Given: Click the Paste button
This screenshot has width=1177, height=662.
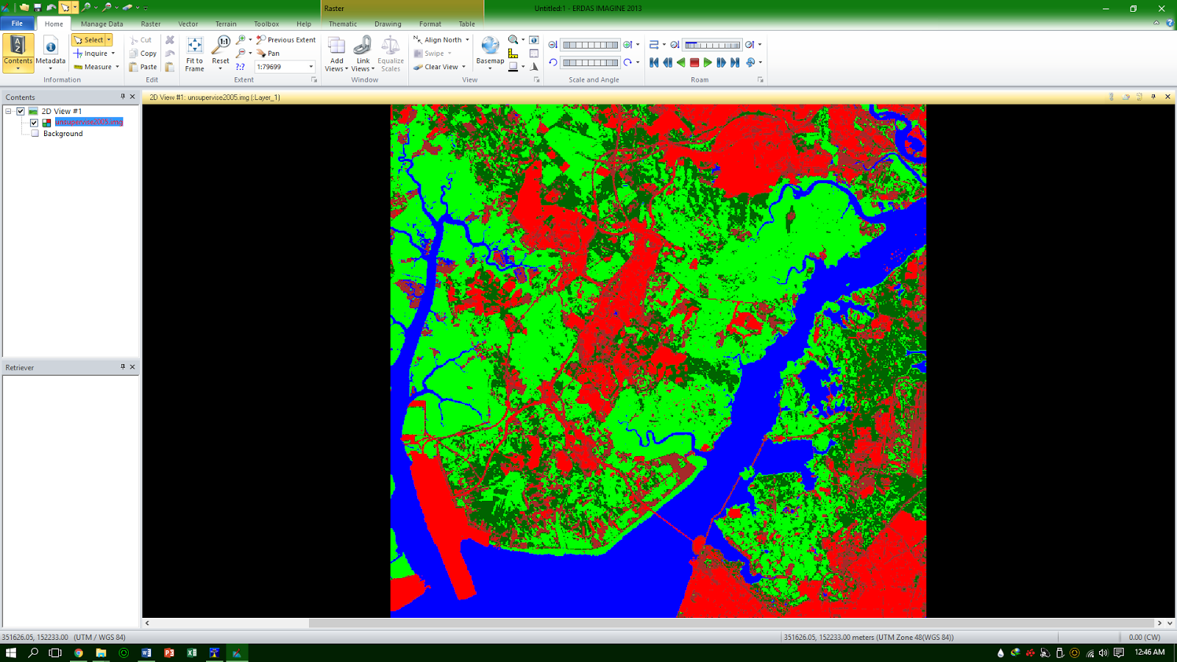Looking at the screenshot, I should pos(143,67).
